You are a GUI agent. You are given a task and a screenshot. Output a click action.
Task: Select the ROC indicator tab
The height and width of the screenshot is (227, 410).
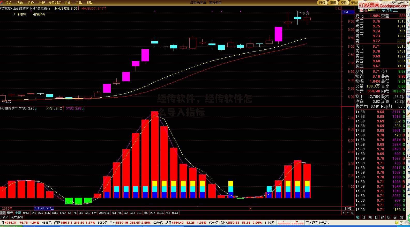146,213
